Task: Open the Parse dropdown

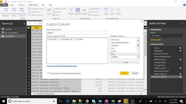Action: 56,15
